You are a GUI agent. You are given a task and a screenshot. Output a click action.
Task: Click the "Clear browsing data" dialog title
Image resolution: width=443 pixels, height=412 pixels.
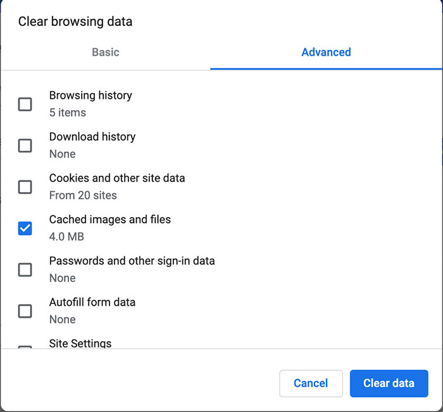(75, 22)
